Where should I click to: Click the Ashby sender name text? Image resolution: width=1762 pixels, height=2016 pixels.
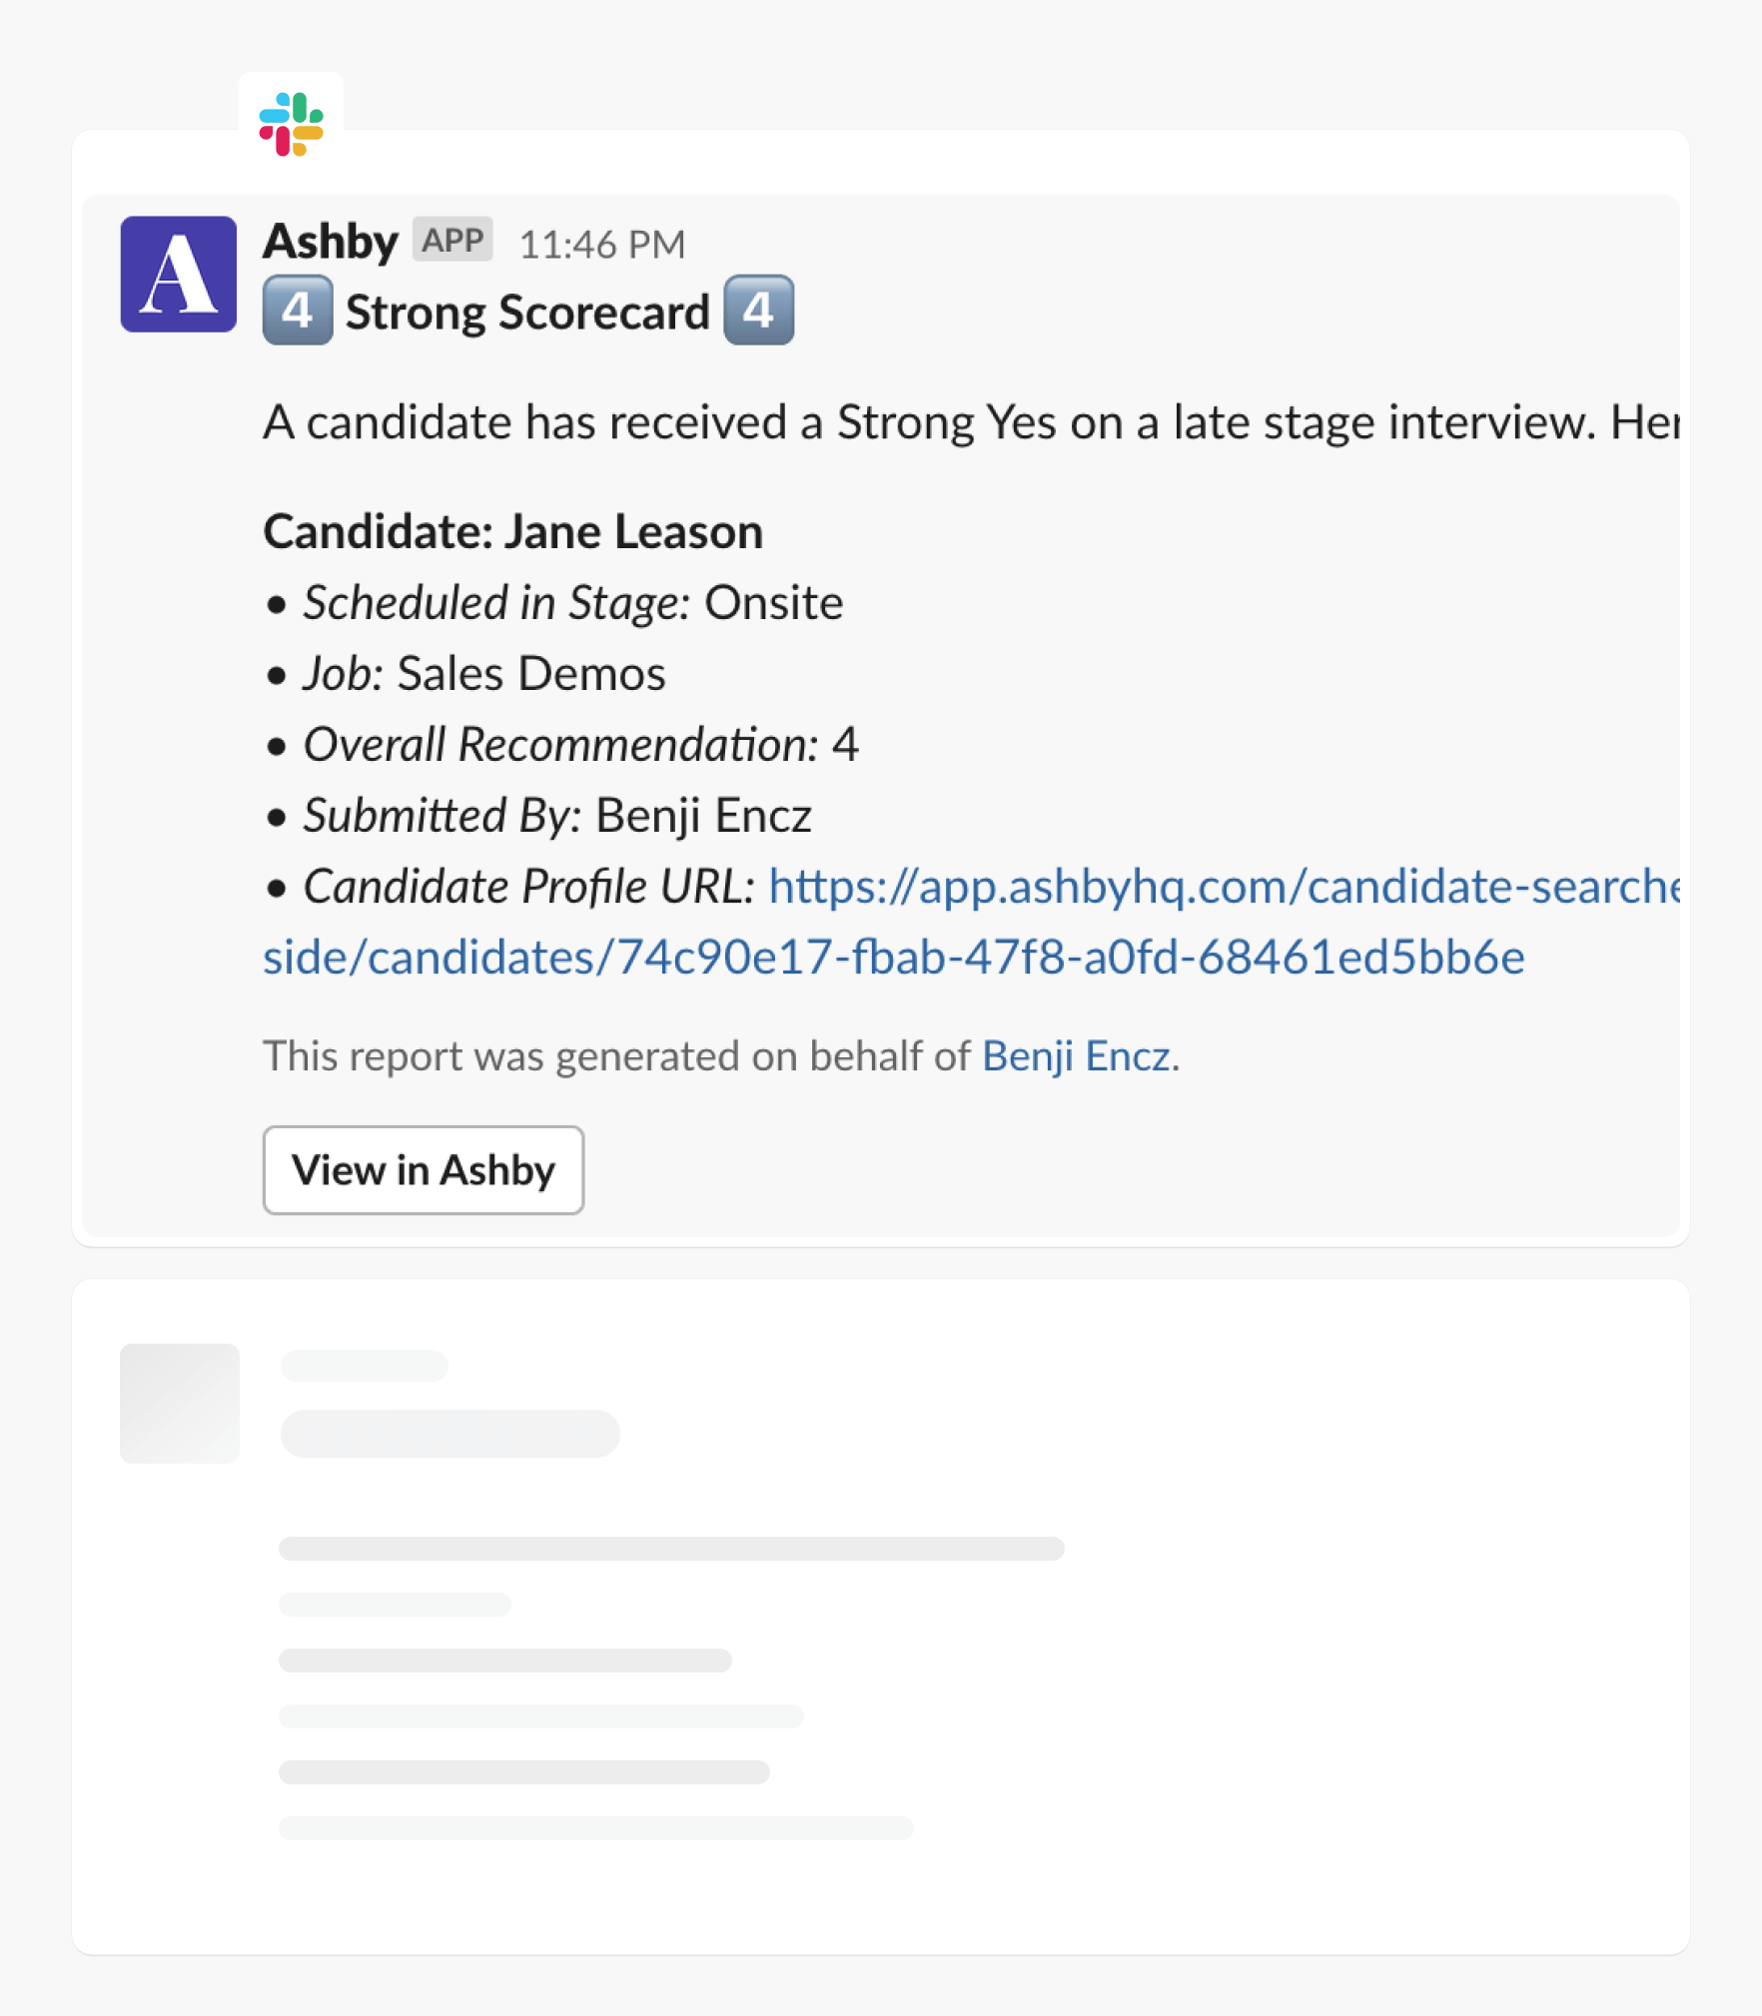(330, 240)
